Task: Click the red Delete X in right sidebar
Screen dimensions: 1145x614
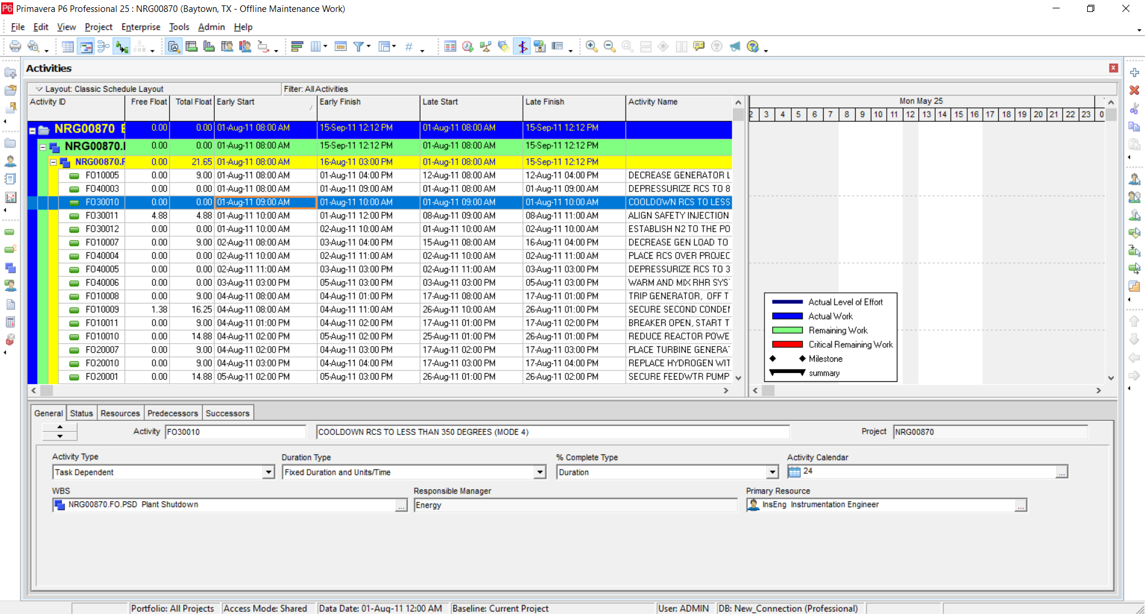Action: pos(1134,90)
